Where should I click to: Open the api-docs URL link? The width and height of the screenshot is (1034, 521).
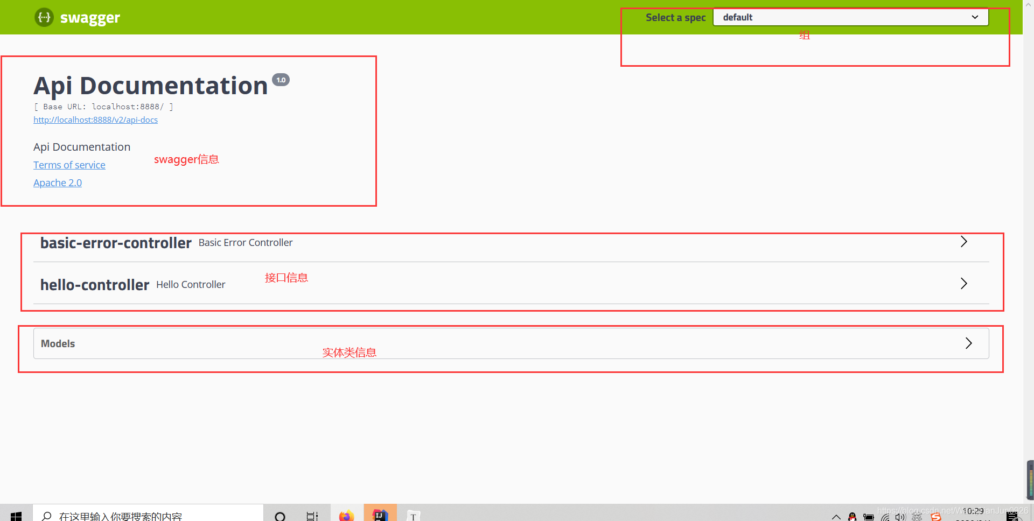(x=95, y=119)
